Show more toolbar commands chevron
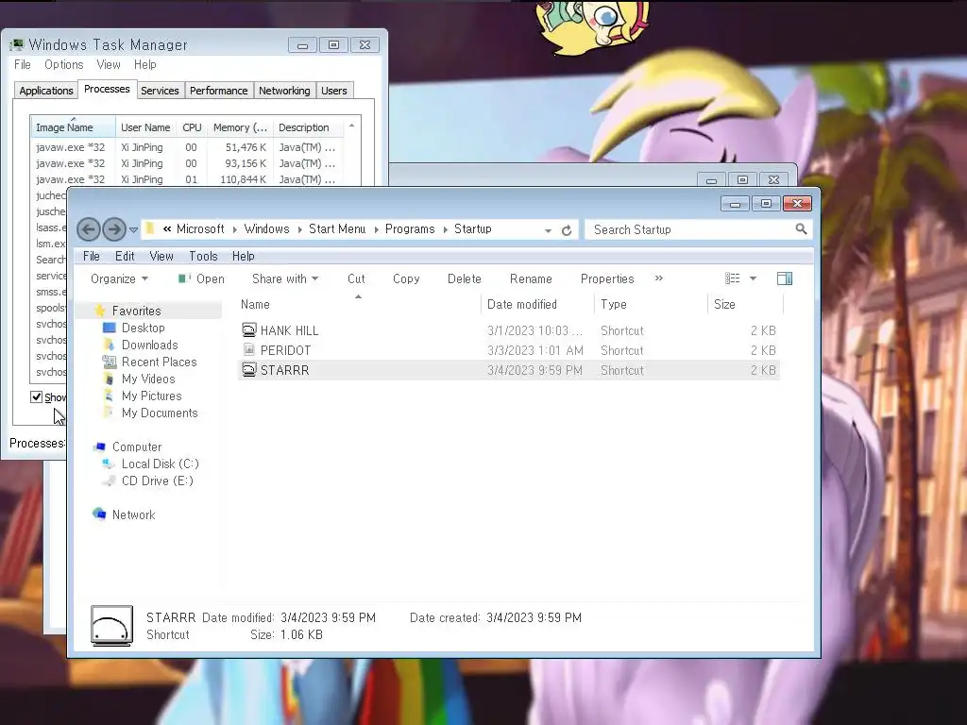 (658, 278)
